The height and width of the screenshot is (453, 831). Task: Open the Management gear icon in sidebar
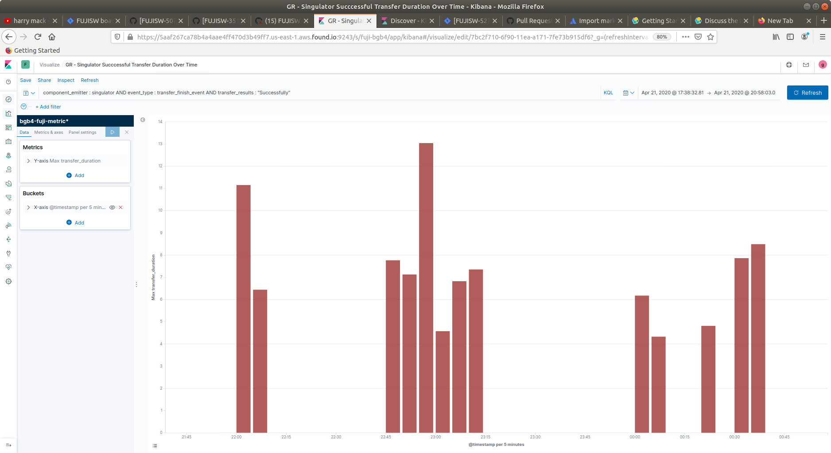[x=8, y=281]
